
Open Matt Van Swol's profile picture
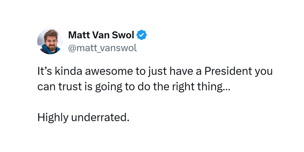pos(50,41)
